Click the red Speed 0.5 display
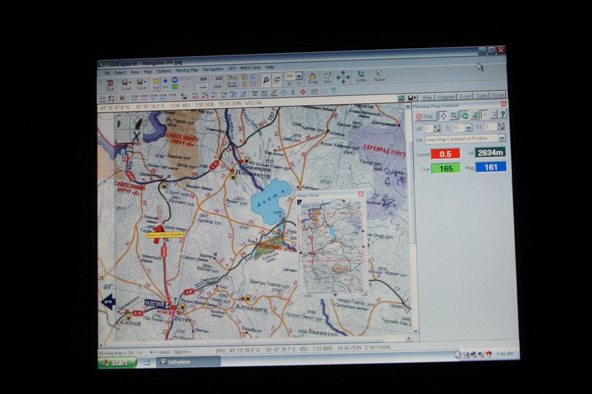This screenshot has width=592, height=394. pyautogui.click(x=445, y=154)
